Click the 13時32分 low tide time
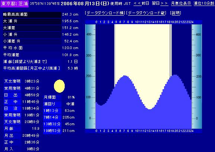The image size is (215, 152). pyautogui.click(x=52, y=124)
